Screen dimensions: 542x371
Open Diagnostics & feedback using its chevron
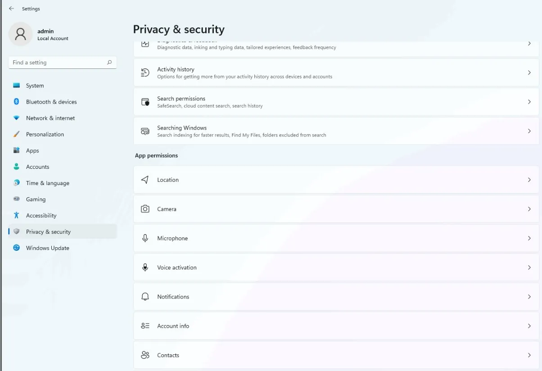[x=529, y=44]
